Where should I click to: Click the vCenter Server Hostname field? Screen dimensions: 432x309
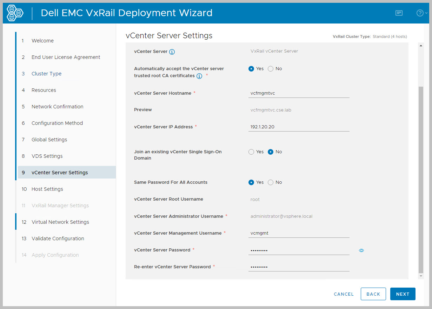coord(299,93)
